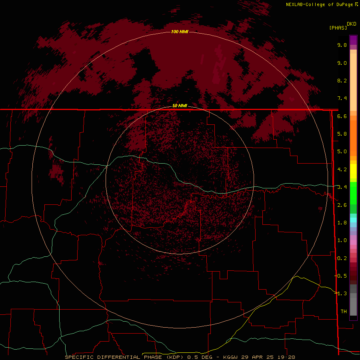Select the -0.5 value on the color scale
The height and width of the screenshot is (360, 360).
(x=340, y=276)
